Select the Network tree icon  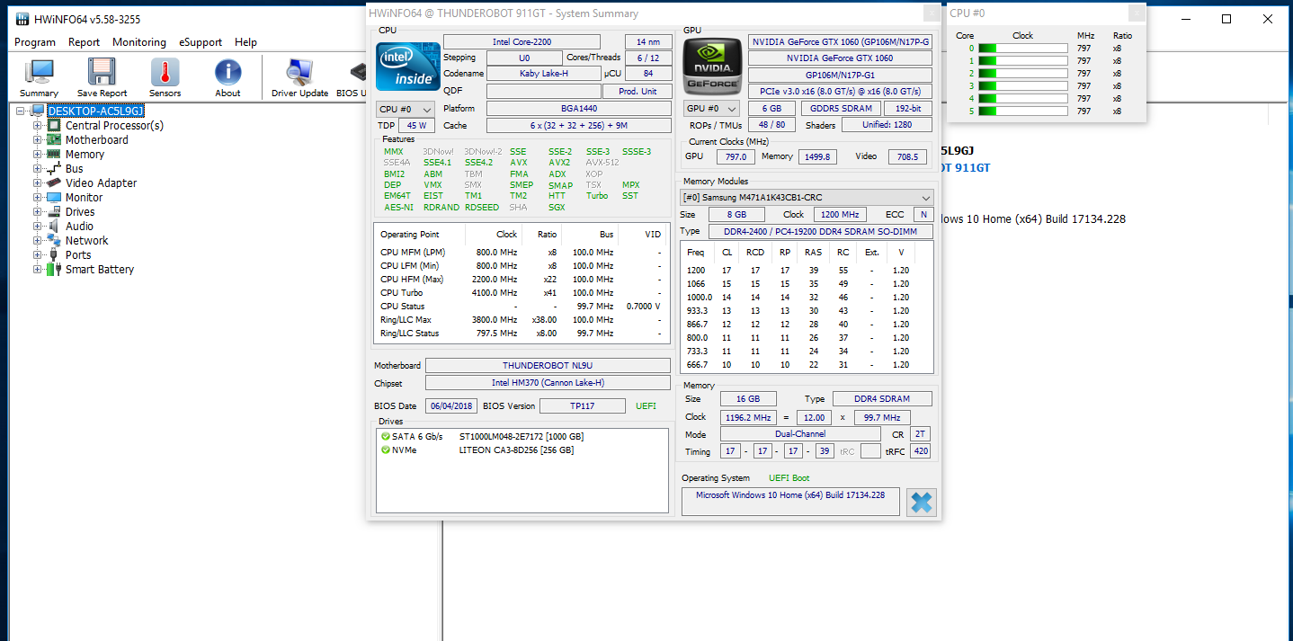coord(54,240)
